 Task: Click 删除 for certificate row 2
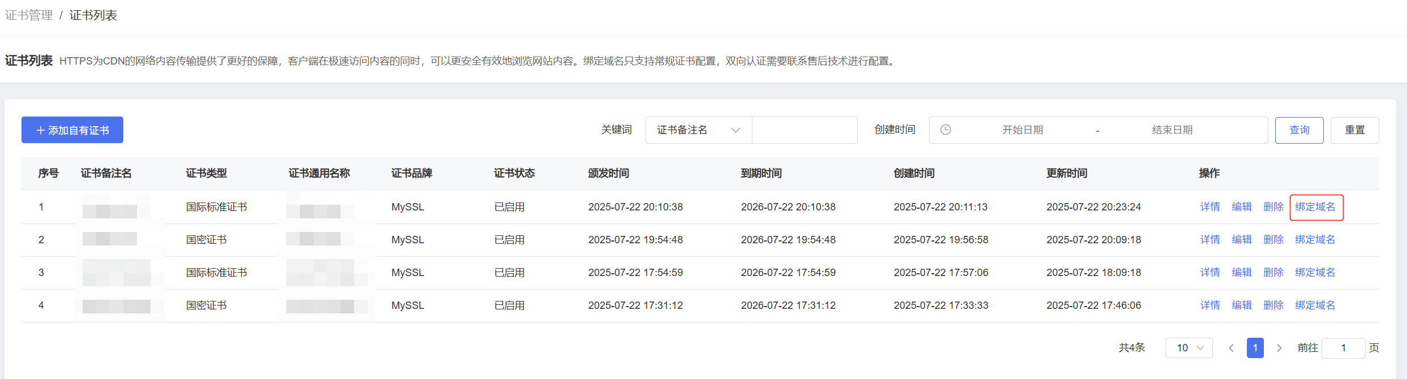pos(1273,240)
